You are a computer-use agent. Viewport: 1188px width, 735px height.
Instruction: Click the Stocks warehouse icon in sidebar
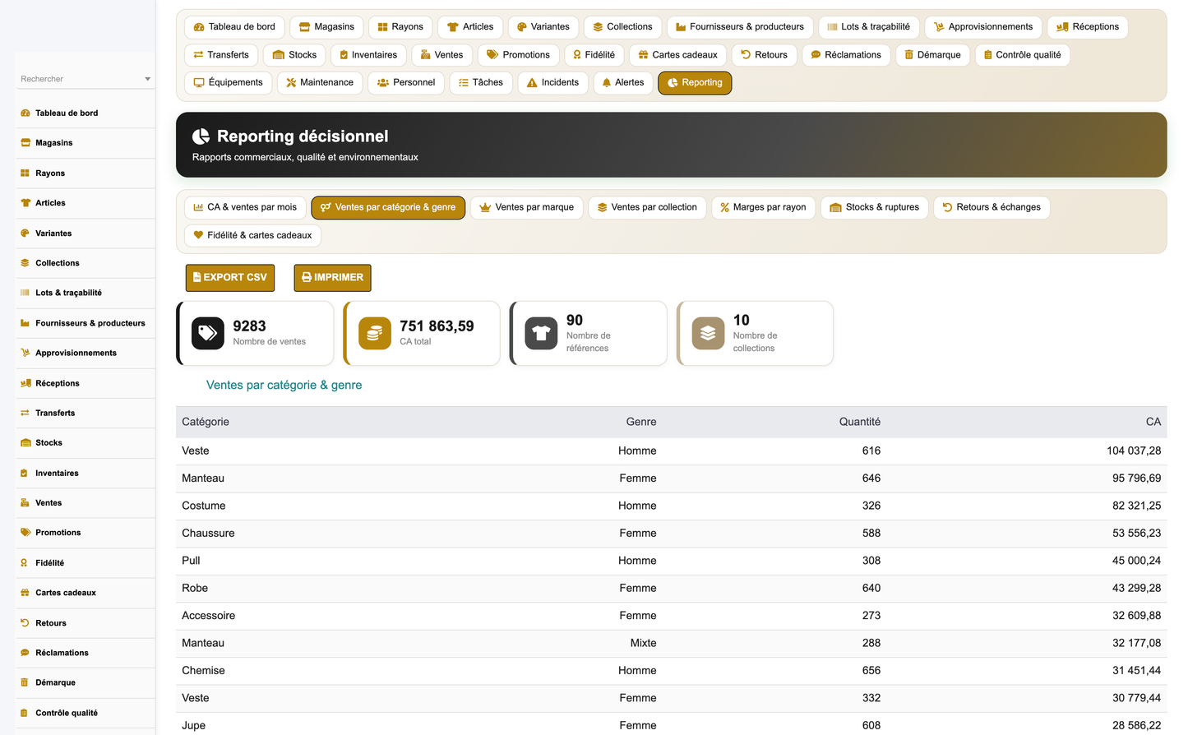pyautogui.click(x=25, y=443)
